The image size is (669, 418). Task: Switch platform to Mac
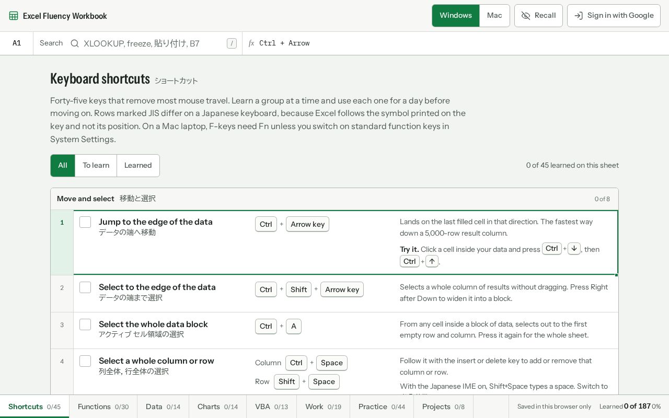tap(494, 16)
